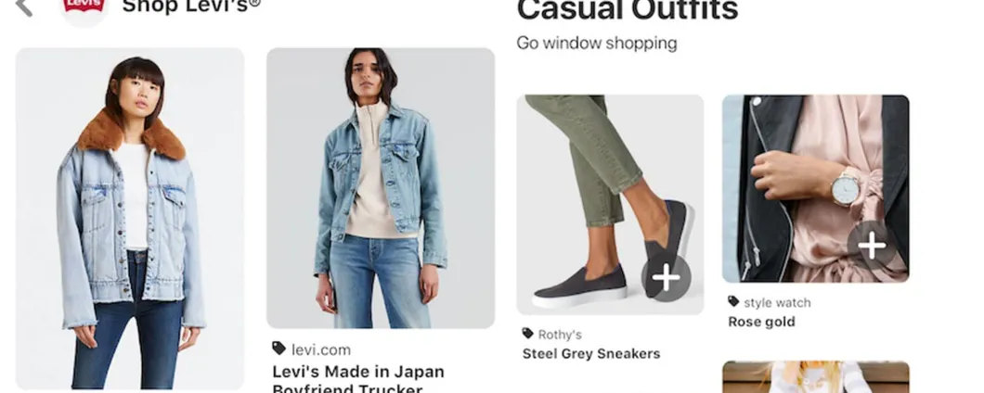Open the style watch source link
Screen dimensions: 984x393
(777, 303)
